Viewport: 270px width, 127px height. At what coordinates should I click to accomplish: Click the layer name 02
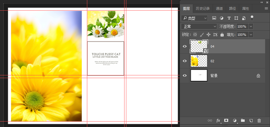212,61
